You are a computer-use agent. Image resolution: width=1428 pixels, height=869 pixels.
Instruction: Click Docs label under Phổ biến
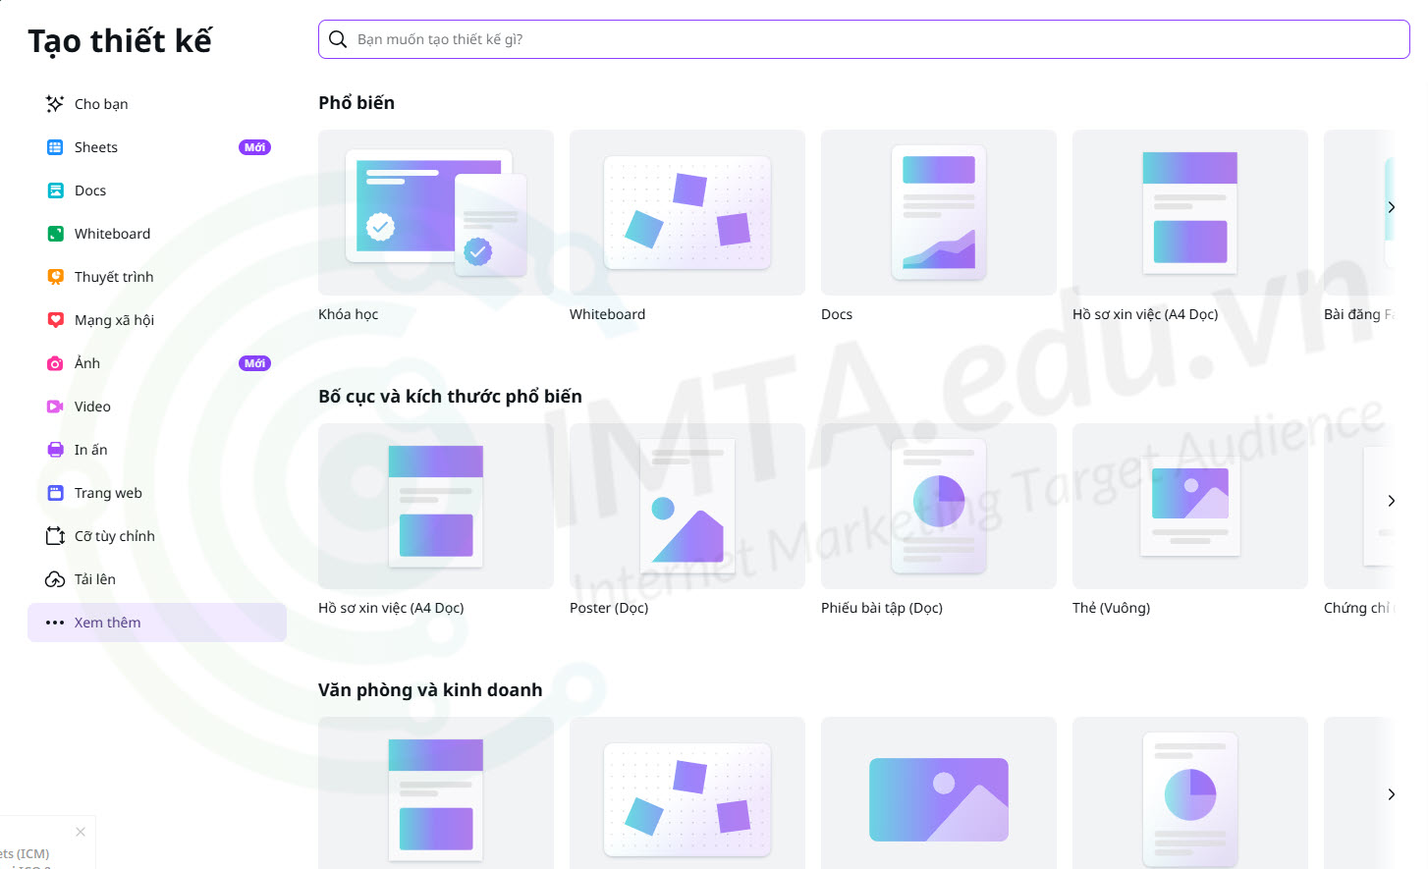(x=837, y=314)
